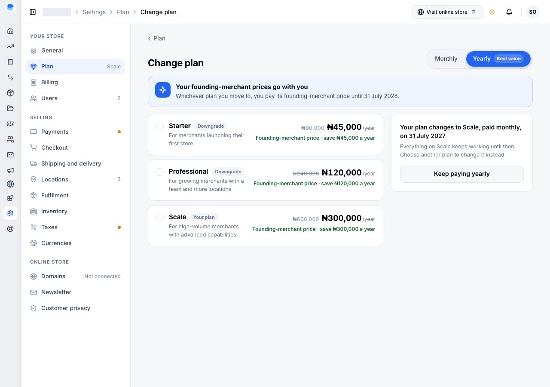Click the home icon in left rail
This screenshot has width=550, height=387.
click(10, 31)
